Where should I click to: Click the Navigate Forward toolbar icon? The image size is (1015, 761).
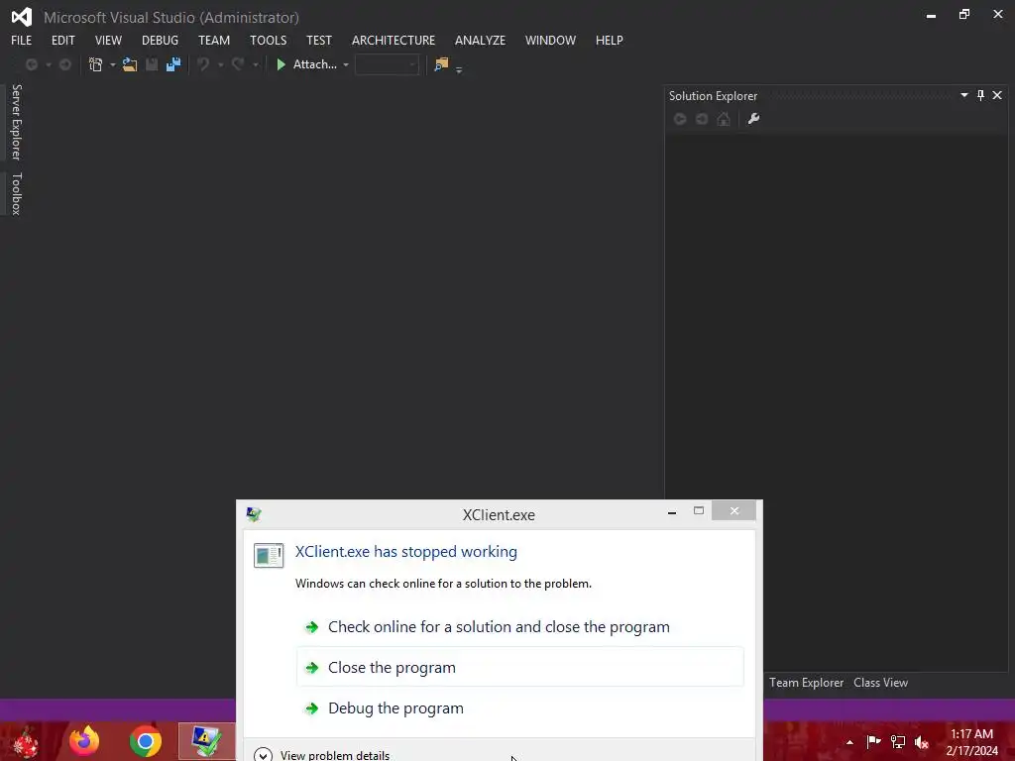click(64, 64)
